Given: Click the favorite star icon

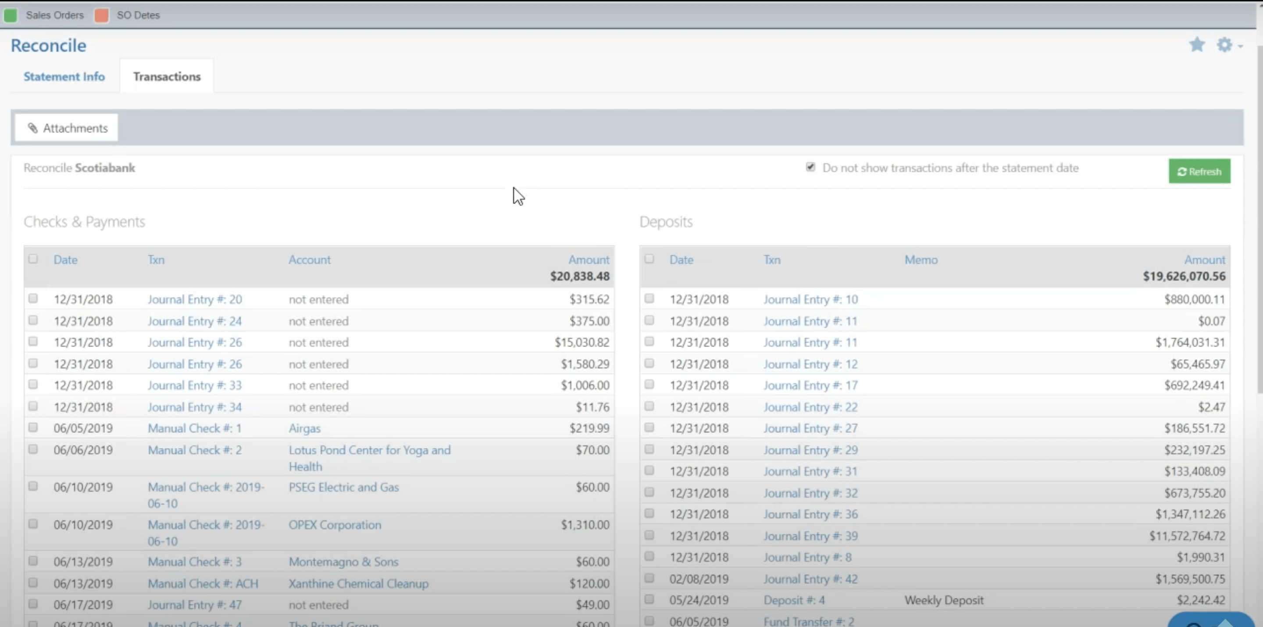Looking at the screenshot, I should coord(1197,45).
